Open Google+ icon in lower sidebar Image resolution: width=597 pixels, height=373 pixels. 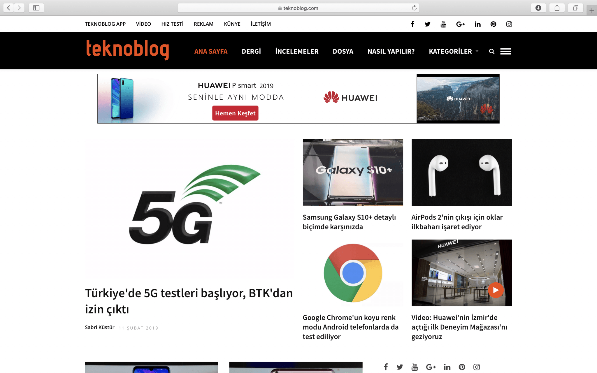click(x=431, y=367)
